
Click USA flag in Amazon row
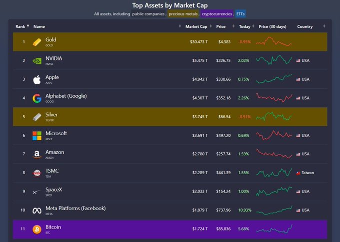[x=298, y=154]
